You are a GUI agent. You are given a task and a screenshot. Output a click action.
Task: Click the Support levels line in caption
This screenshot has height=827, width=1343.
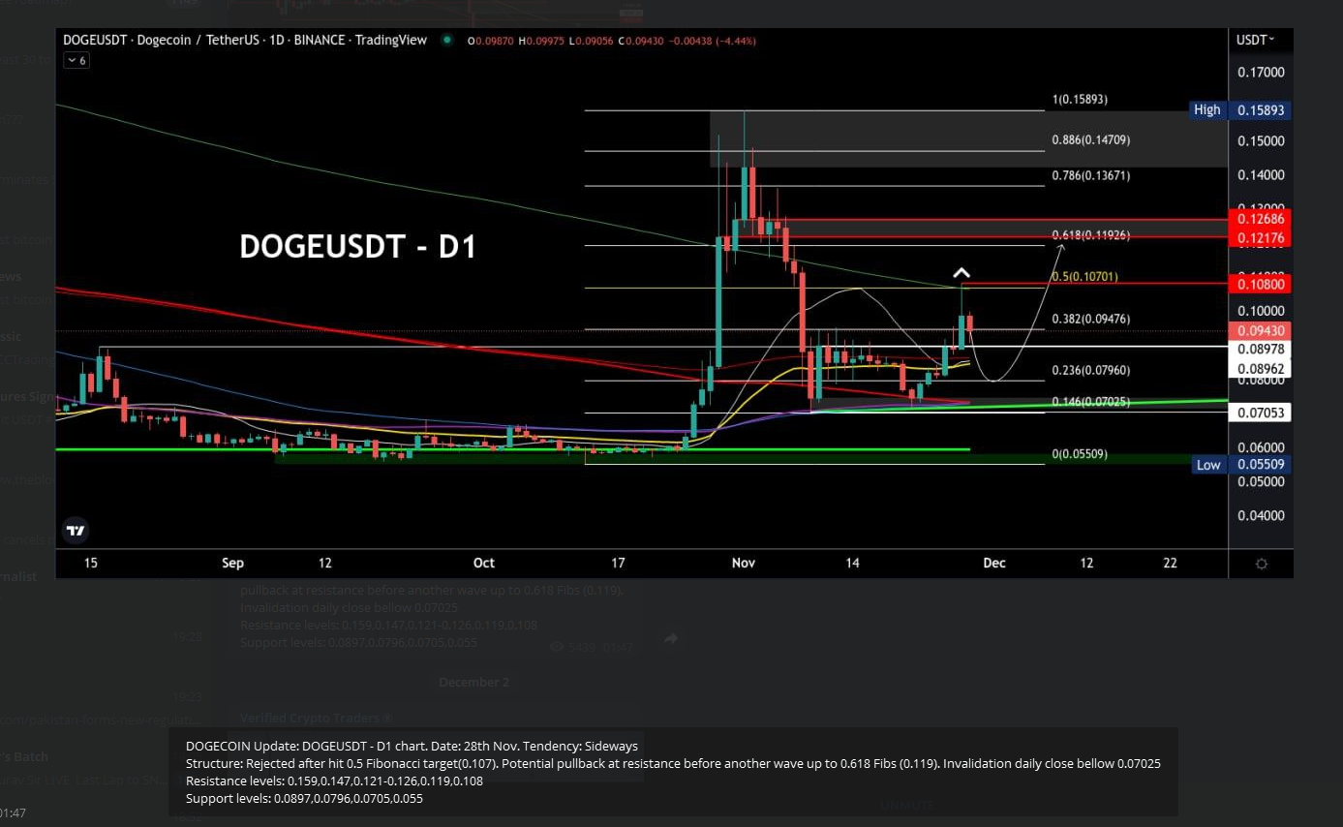coord(304,798)
